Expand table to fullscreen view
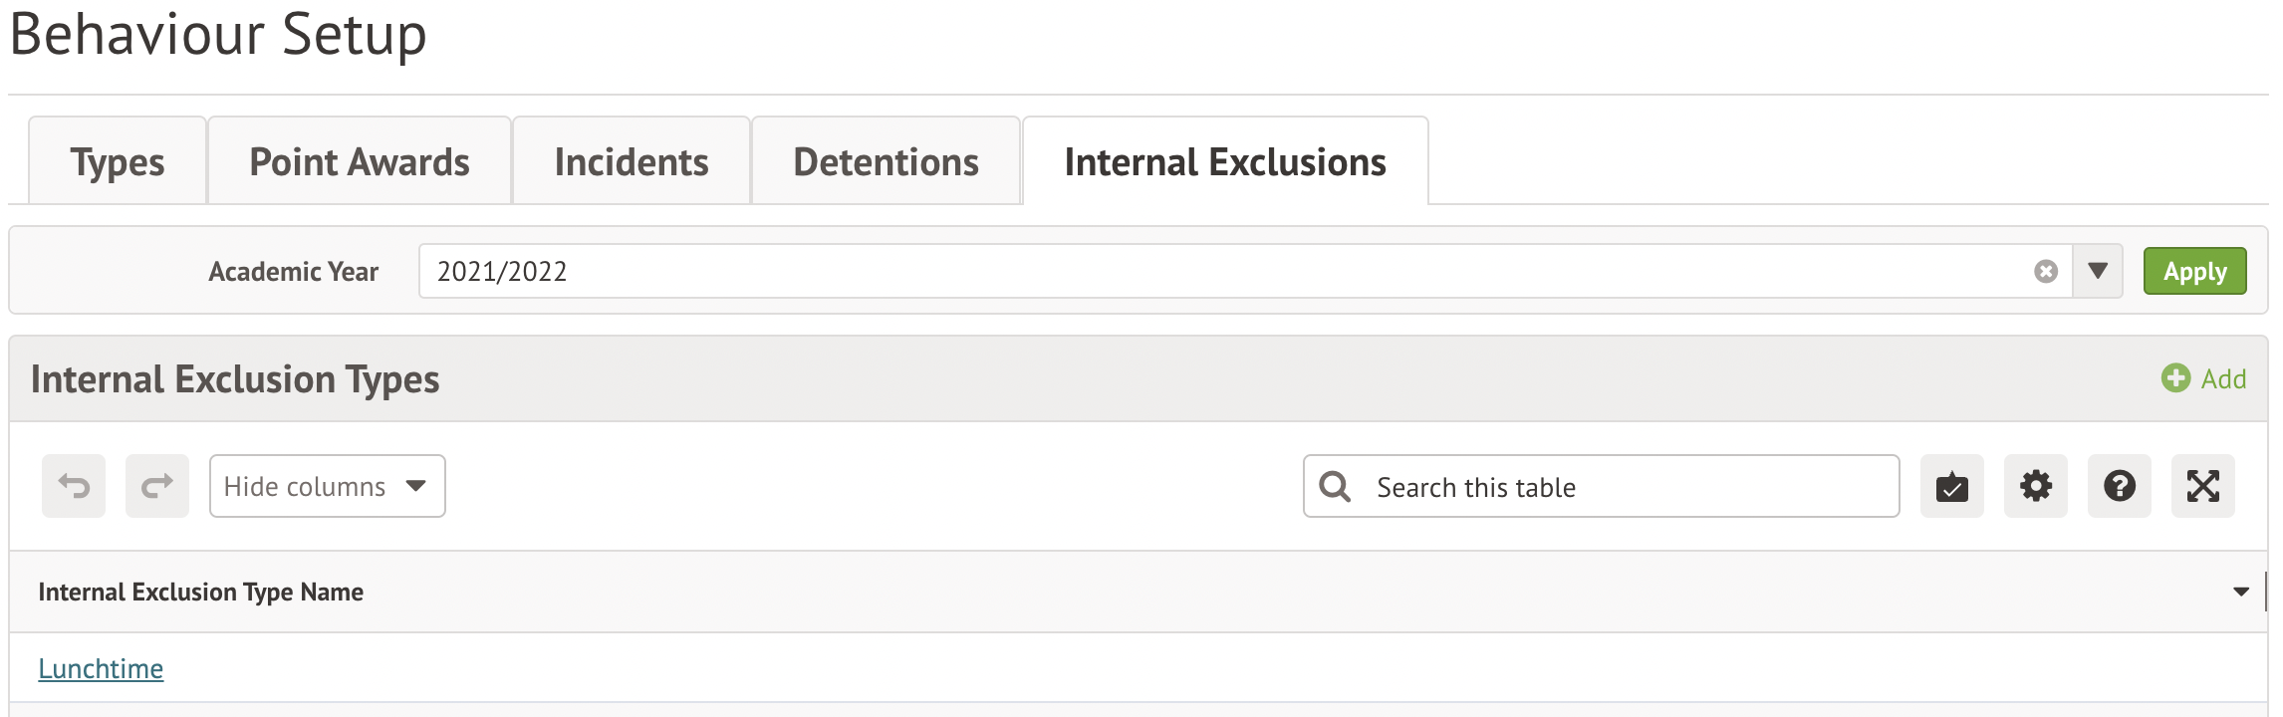This screenshot has width=2283, height=717. 2202,486
